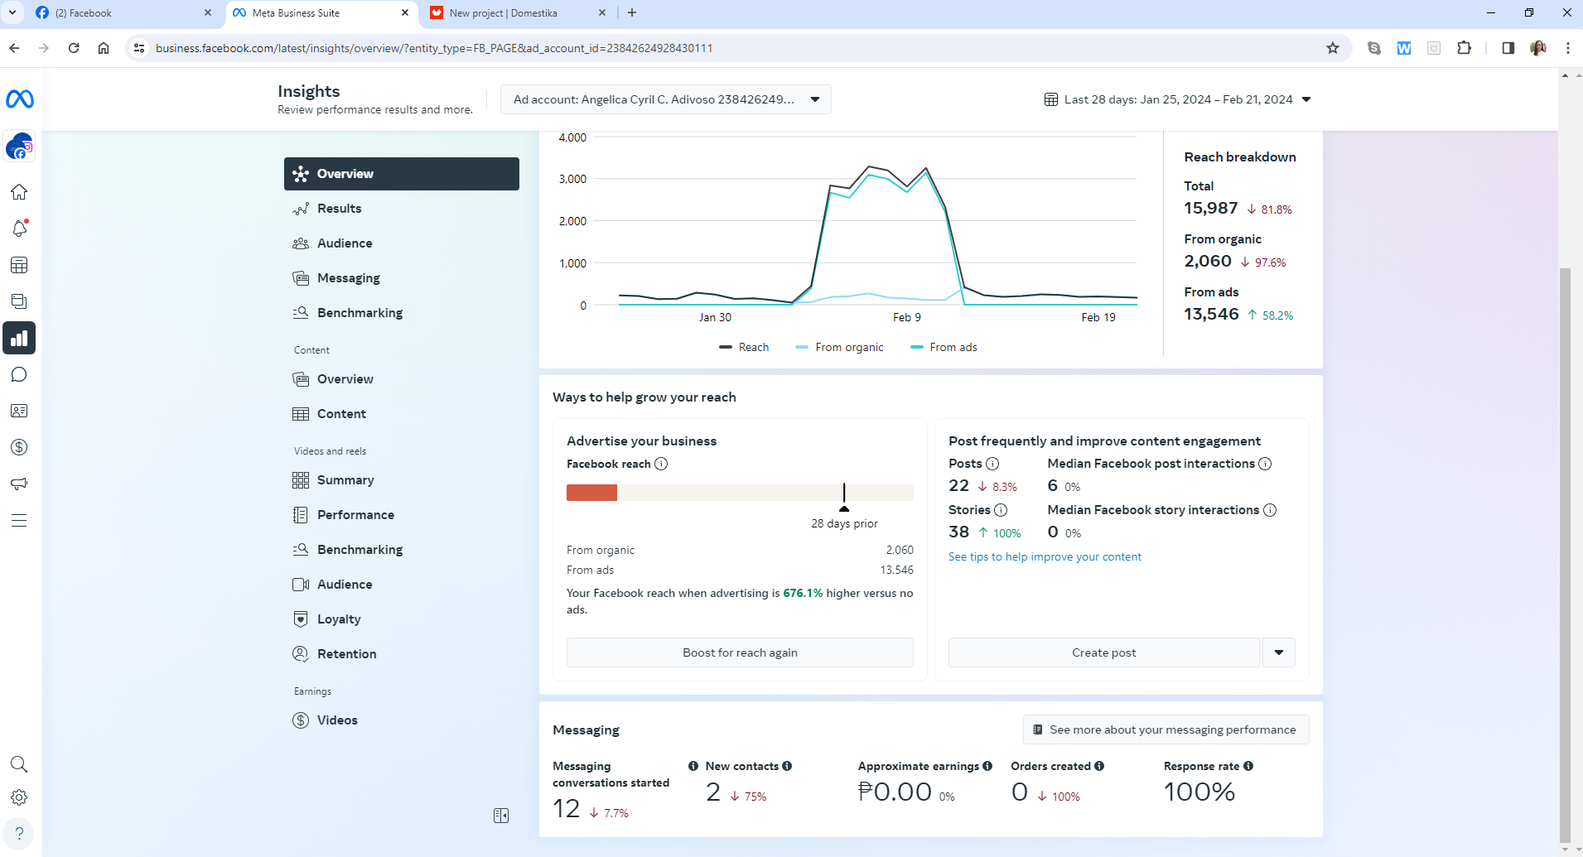
Task: Open Content Overview item
Action: pos(402,379)
